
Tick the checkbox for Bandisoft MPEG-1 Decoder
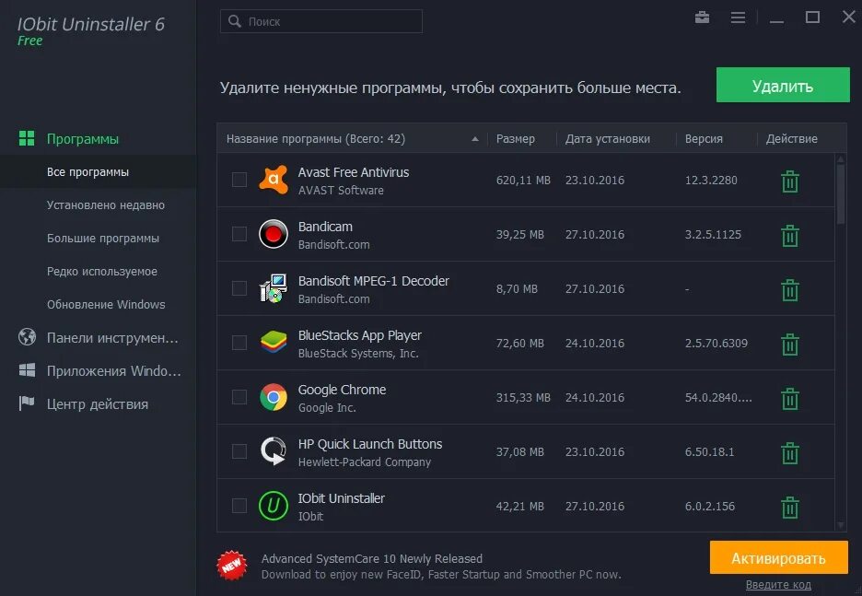[239, 288]
